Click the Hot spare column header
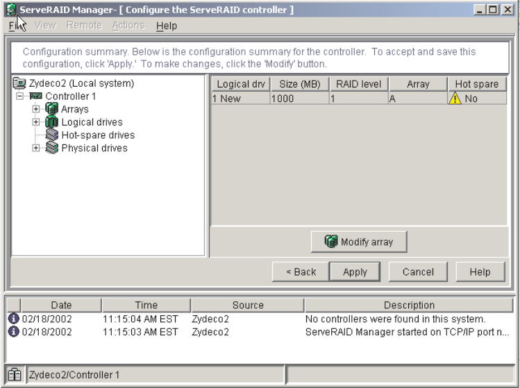 click(477, 84)
